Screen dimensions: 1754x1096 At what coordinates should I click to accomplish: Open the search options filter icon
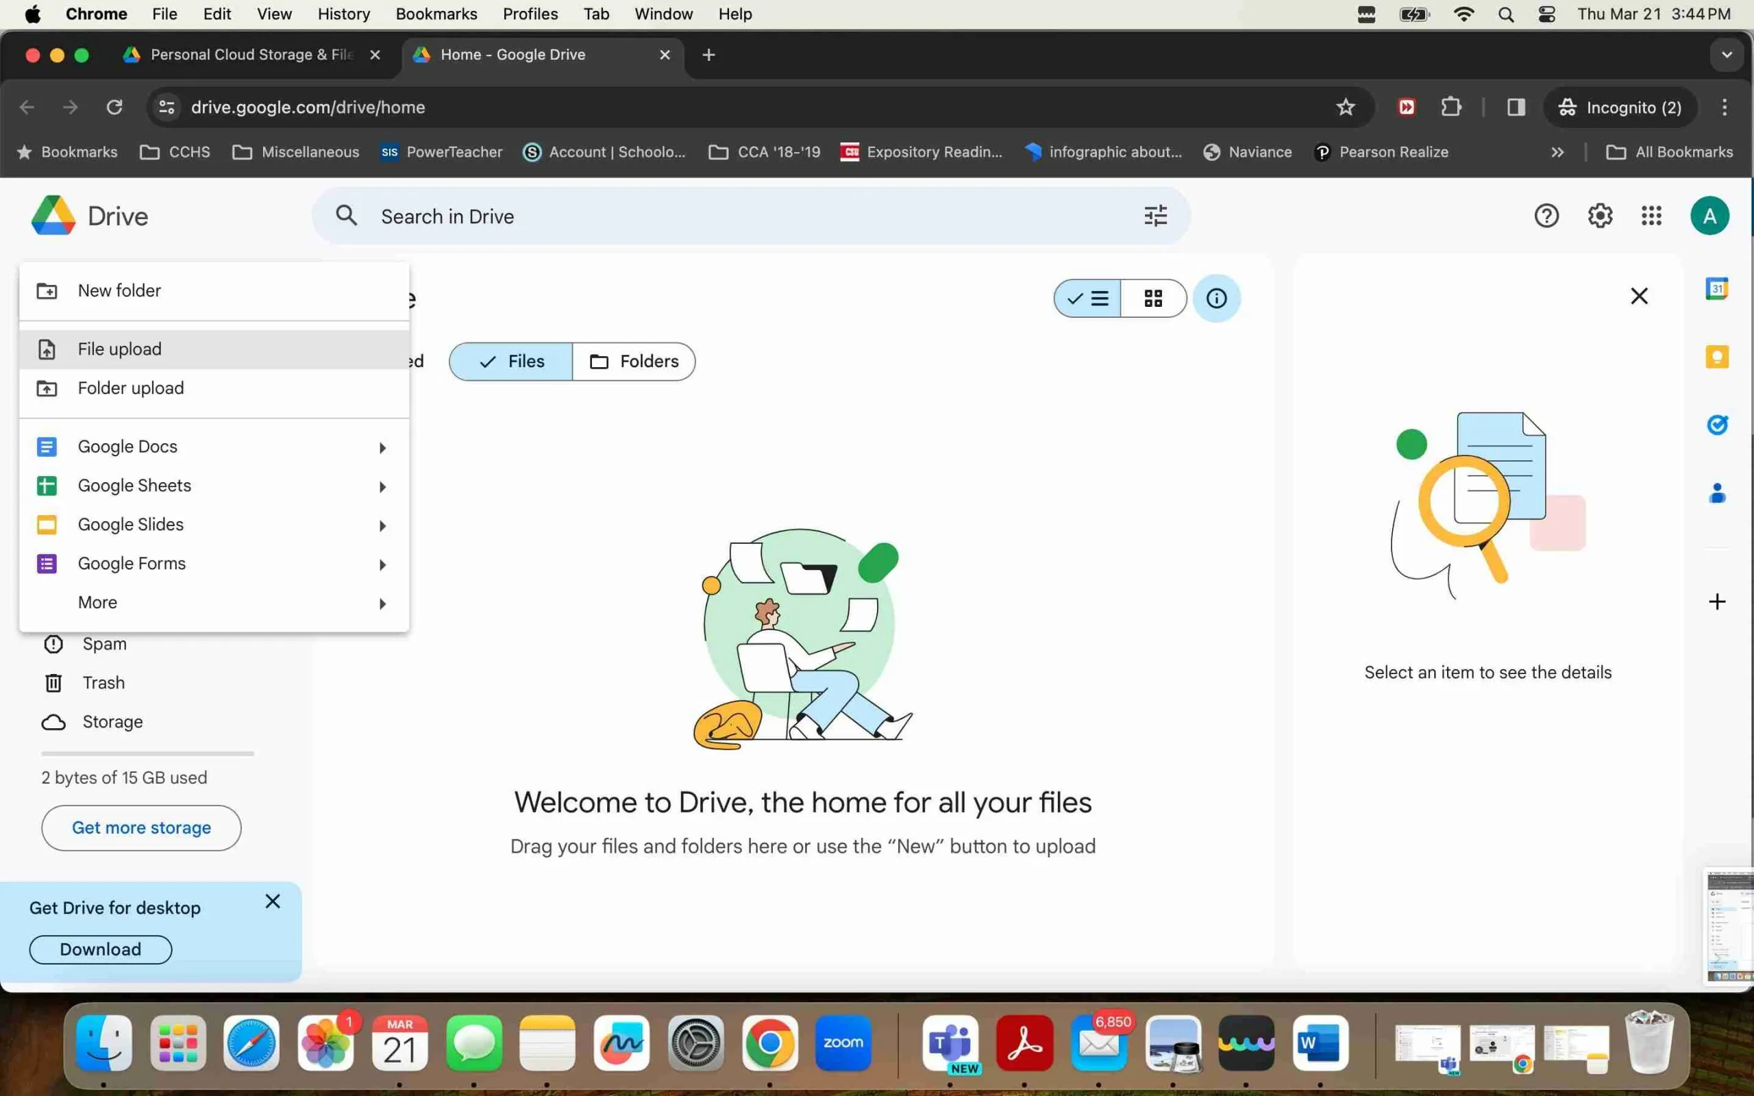tap(1155, 216)
